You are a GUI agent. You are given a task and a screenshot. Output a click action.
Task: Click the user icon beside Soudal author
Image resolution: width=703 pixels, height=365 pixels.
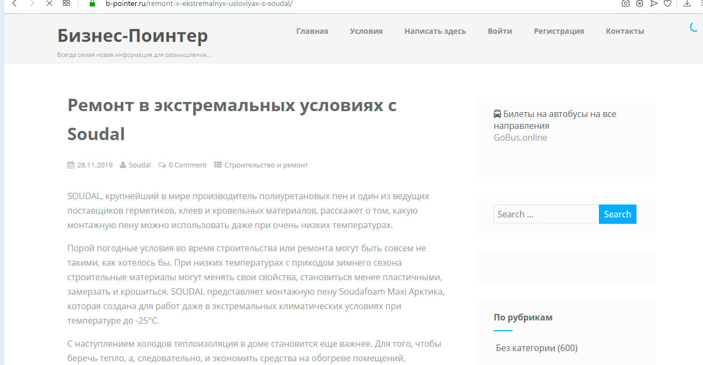pyautogui.click(x=123, y=165)
